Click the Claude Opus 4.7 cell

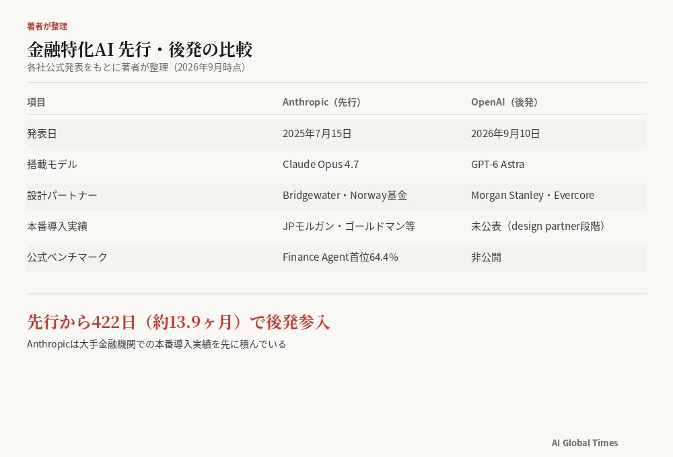[320, 164]
